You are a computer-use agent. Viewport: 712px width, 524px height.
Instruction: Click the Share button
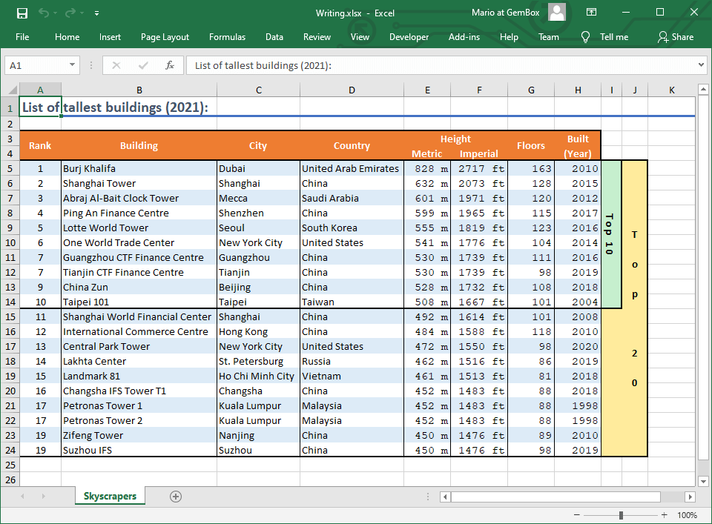click(x=676, y=37)
